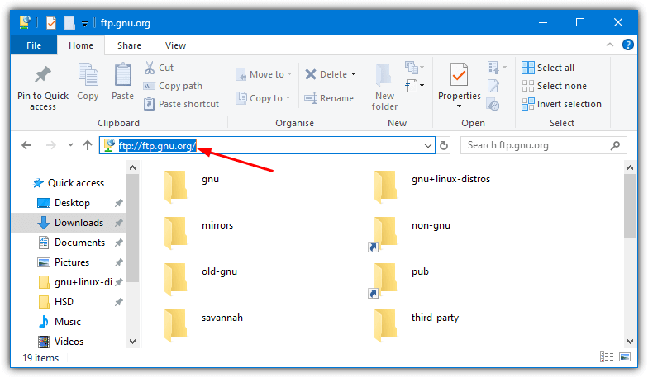
Task: Click navigation pane scroll down arrow
Action: [x=132, y=342]
